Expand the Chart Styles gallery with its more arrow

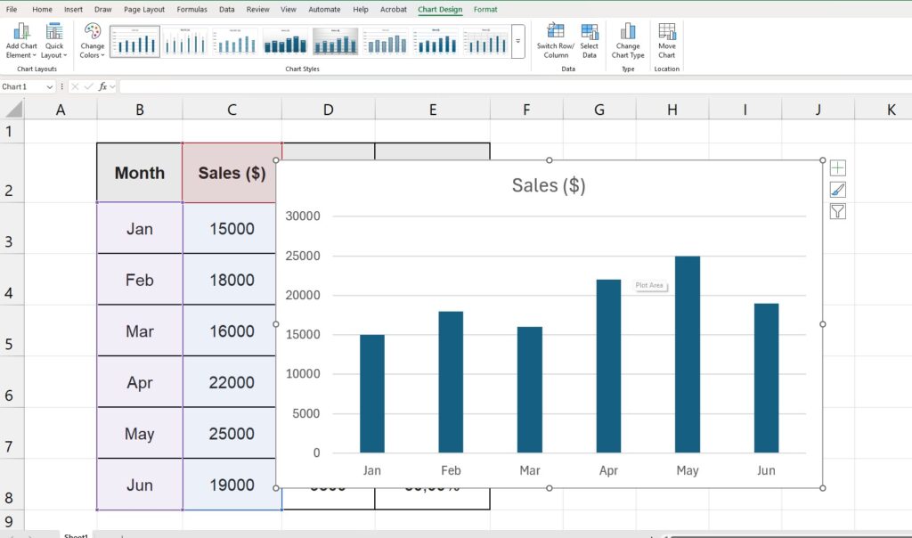coord(518,42)
